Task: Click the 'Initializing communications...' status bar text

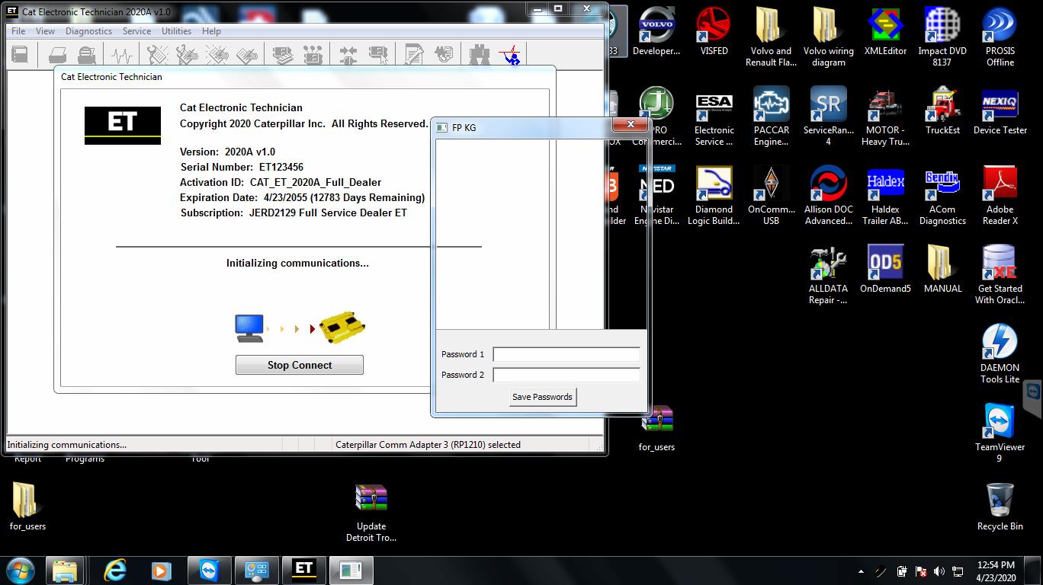Action: pos(67,445)
